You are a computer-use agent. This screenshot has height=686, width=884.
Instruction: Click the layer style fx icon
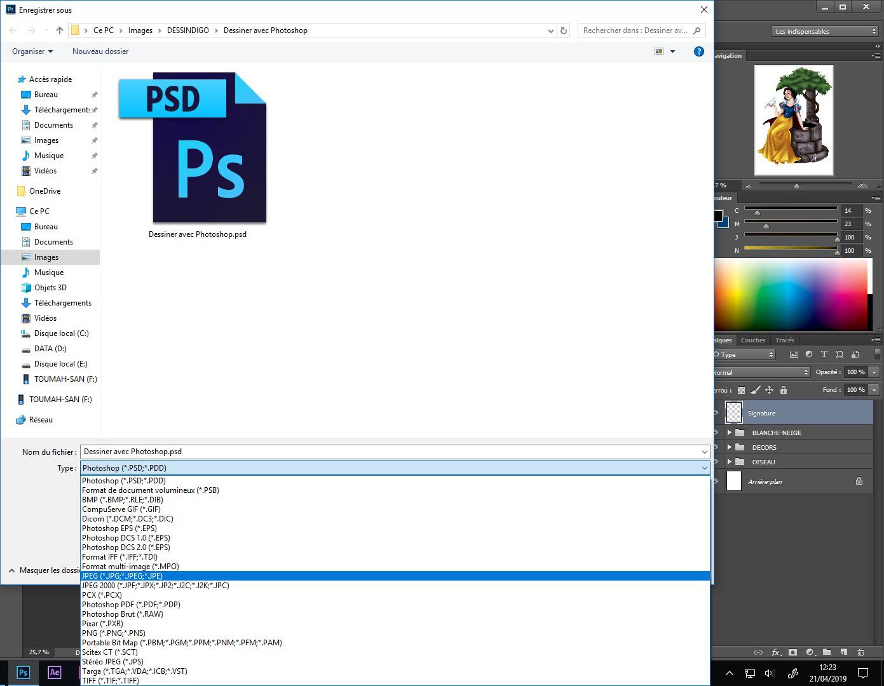click(776, 652)
